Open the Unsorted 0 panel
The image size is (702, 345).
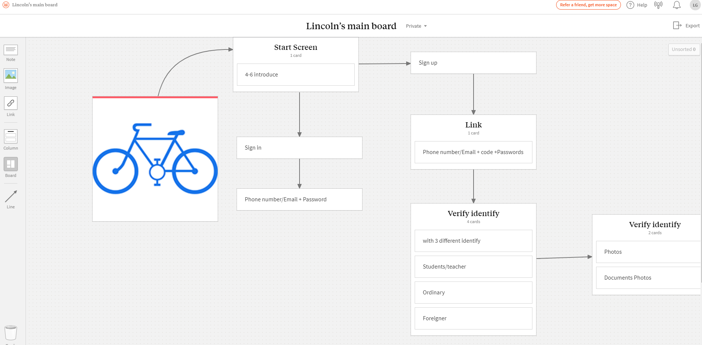(x=683, y=49)
